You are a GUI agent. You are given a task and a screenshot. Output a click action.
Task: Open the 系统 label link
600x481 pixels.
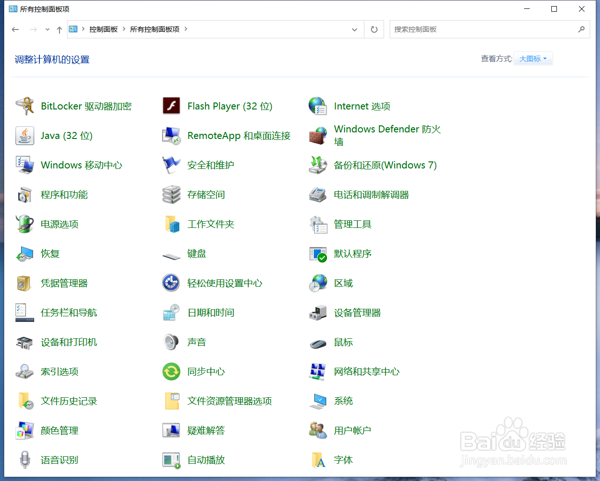pos(343,401)
